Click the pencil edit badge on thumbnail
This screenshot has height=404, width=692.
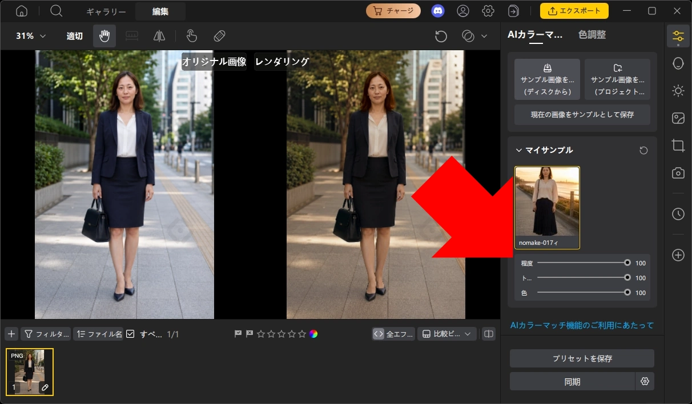click(45, 387)
